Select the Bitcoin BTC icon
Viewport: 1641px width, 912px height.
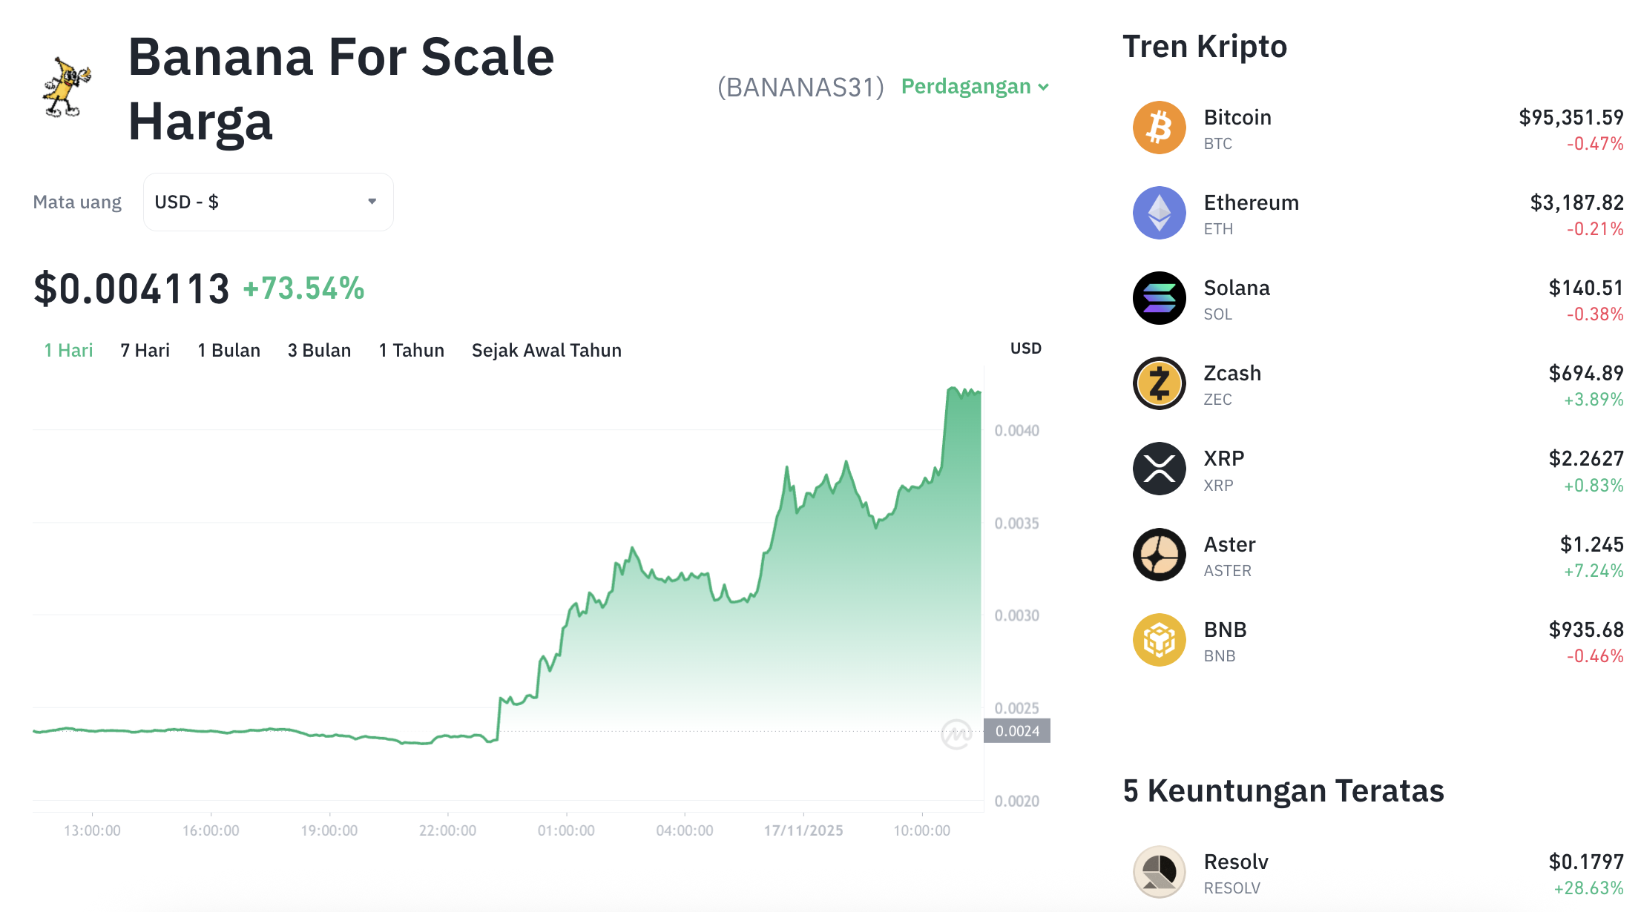coord(1159,128)
